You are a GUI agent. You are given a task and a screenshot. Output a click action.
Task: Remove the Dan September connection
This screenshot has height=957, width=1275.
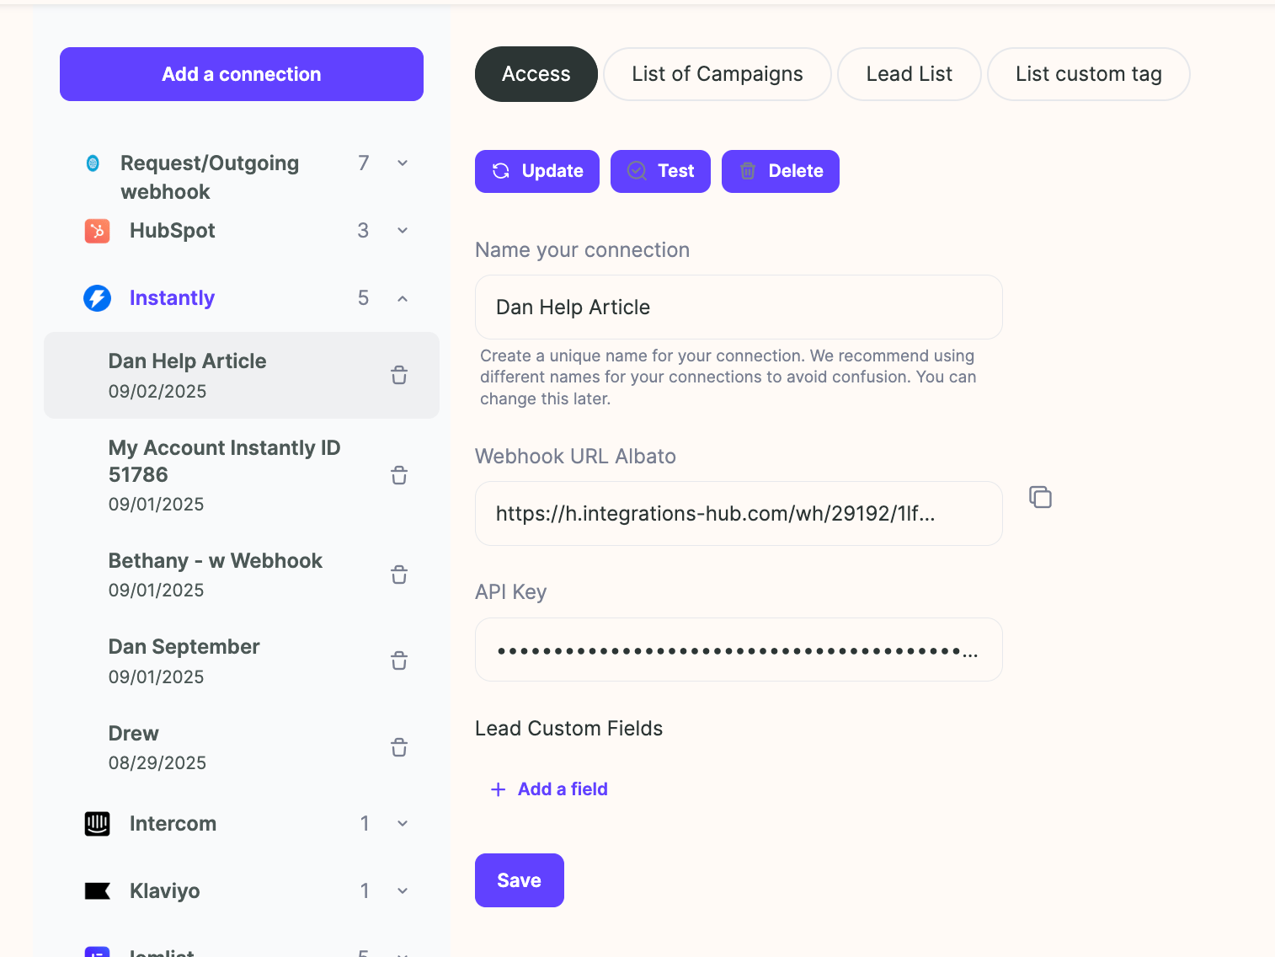(399, 661)
